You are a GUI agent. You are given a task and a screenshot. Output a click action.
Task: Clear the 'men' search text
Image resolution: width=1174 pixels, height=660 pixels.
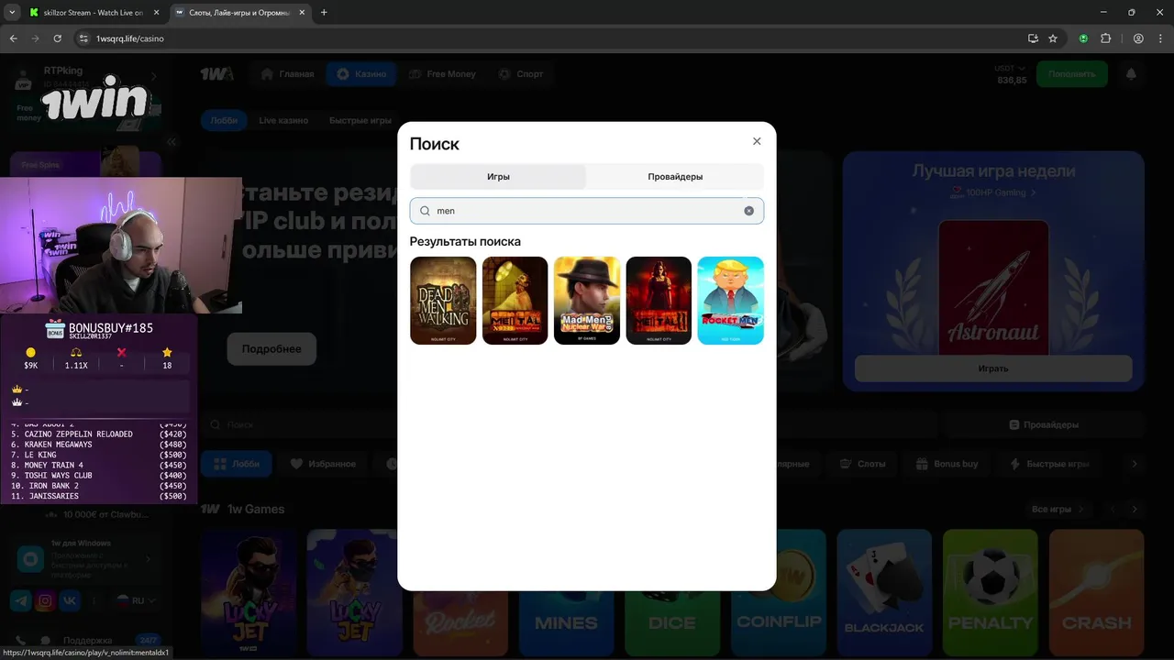(748, 211)
